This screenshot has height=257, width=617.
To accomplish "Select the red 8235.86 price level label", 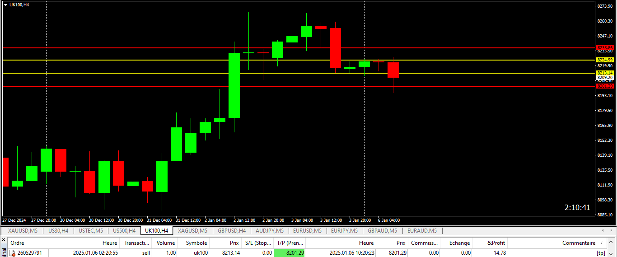I will coord(605,47).
